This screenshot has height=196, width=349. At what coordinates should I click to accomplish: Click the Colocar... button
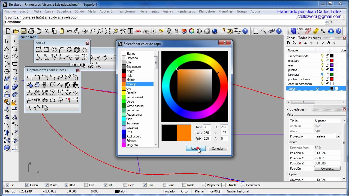tap(327, 169)
